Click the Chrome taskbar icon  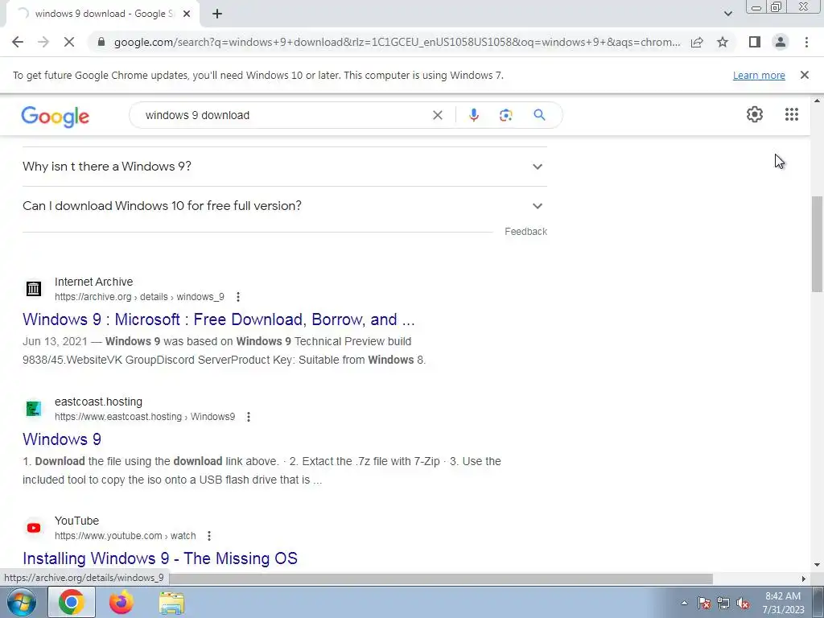72,602
